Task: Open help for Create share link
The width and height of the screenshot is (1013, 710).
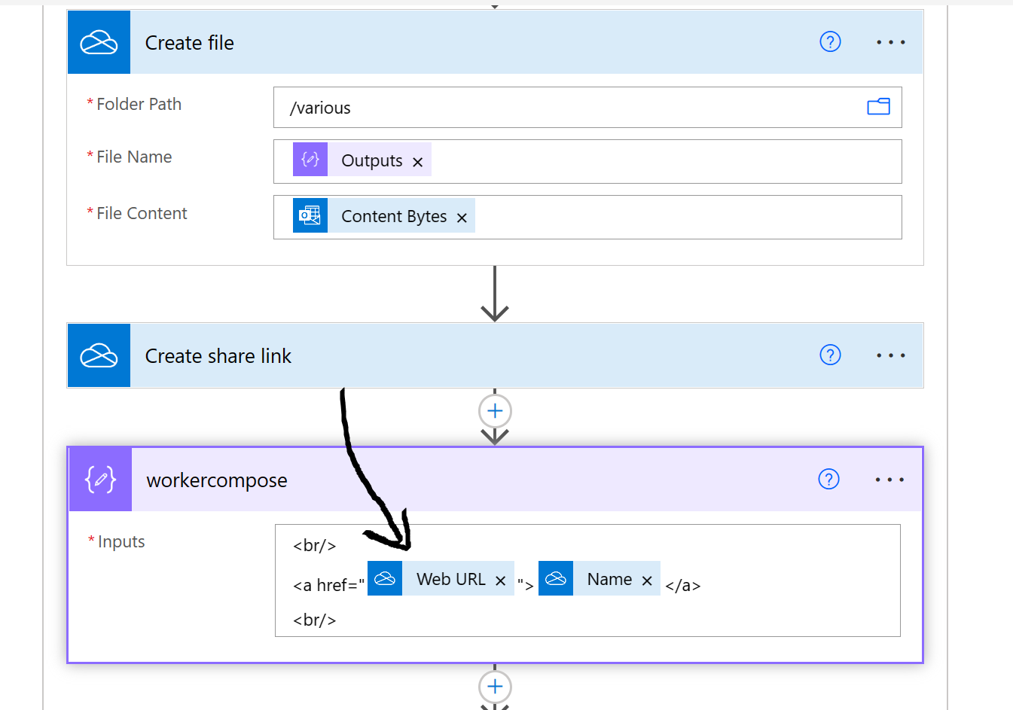Action: [830, 355]
